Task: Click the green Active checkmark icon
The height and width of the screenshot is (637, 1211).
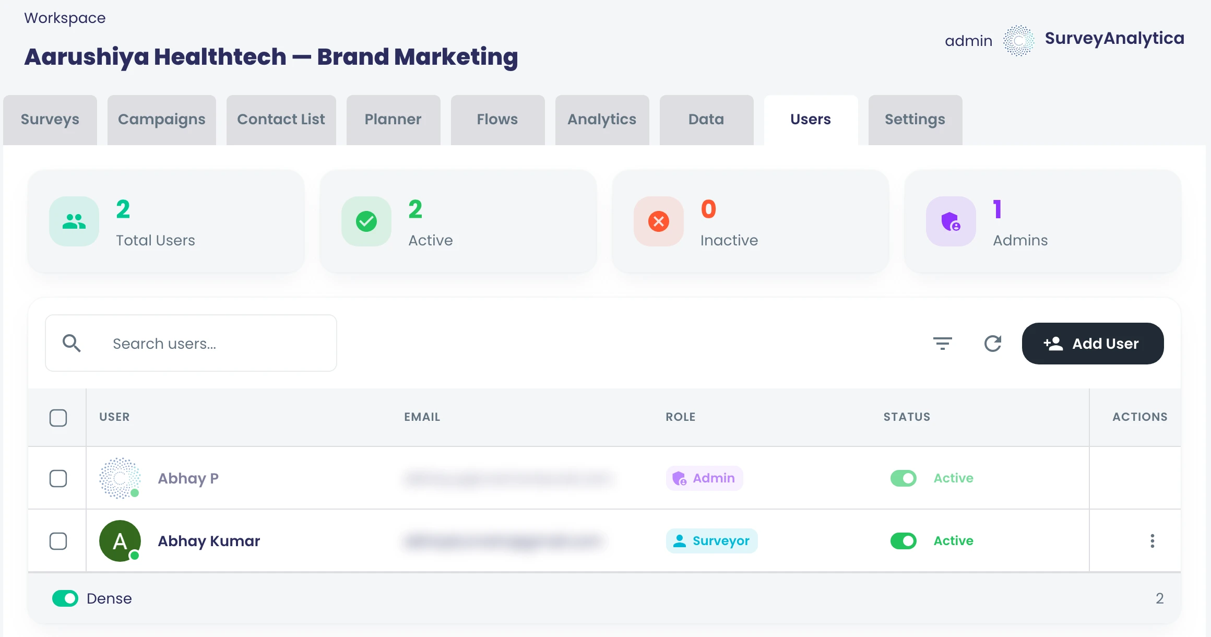Action: coord(366,221)
